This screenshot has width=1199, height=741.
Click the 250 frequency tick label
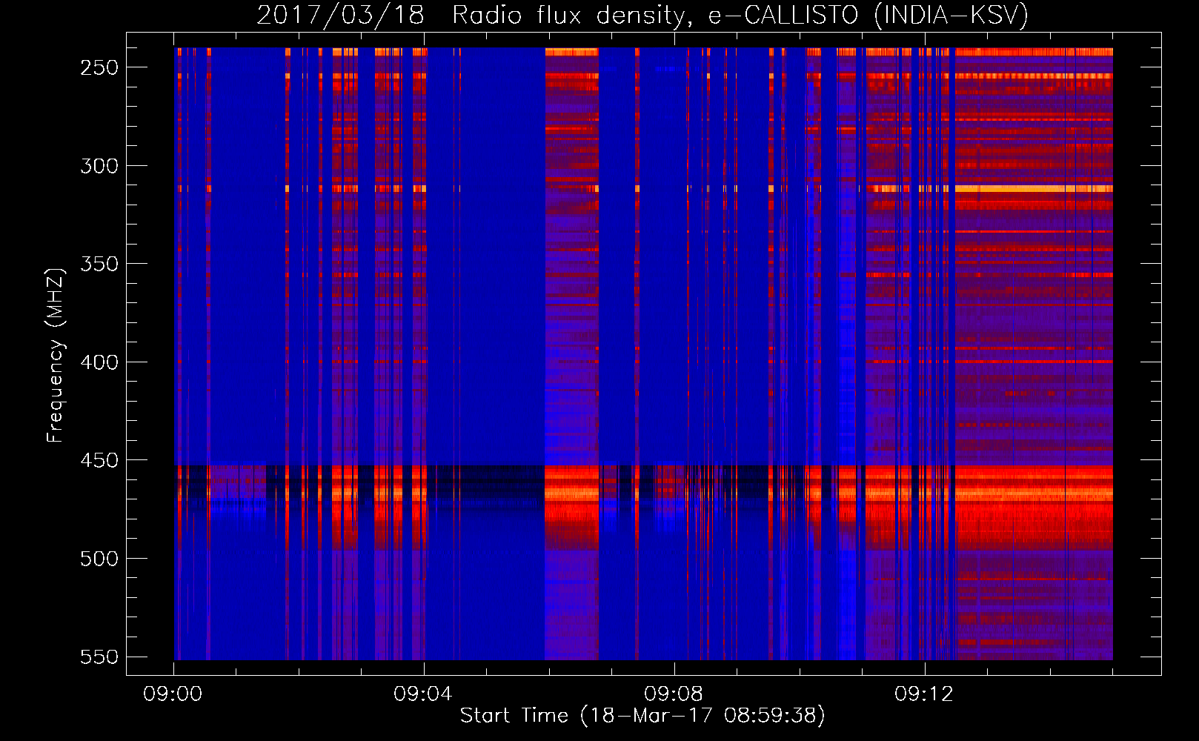tap(99, 67)
